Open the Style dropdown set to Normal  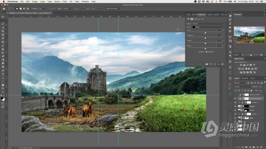click(68, 9)
